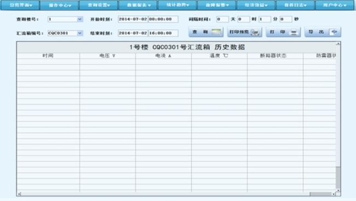The width and height of the screenshot is (356, 201).
Task: Open the 统计趋势 menu
Action: pyautogui.click(x=177, y=5)
